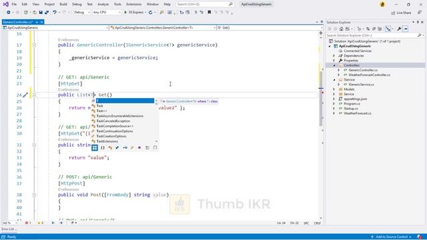The height and width of the screenshot is (240, 427).
Task: Click the split editor handle above scrollbar
Action: 321,33
